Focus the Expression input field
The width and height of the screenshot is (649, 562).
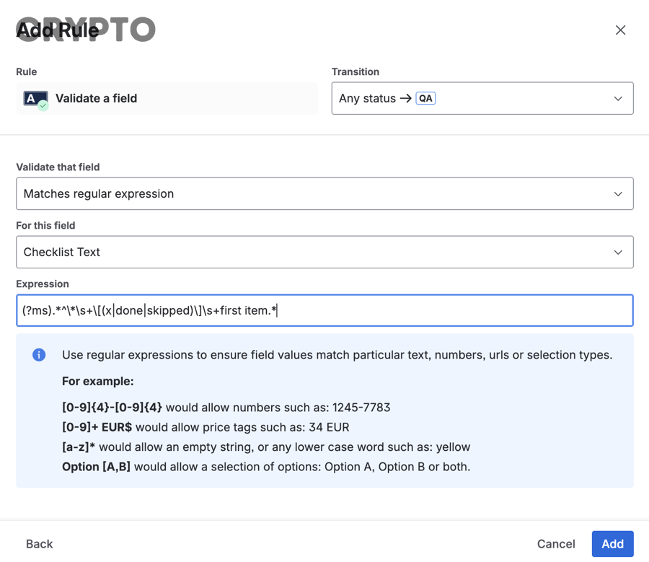click(324, 310)
